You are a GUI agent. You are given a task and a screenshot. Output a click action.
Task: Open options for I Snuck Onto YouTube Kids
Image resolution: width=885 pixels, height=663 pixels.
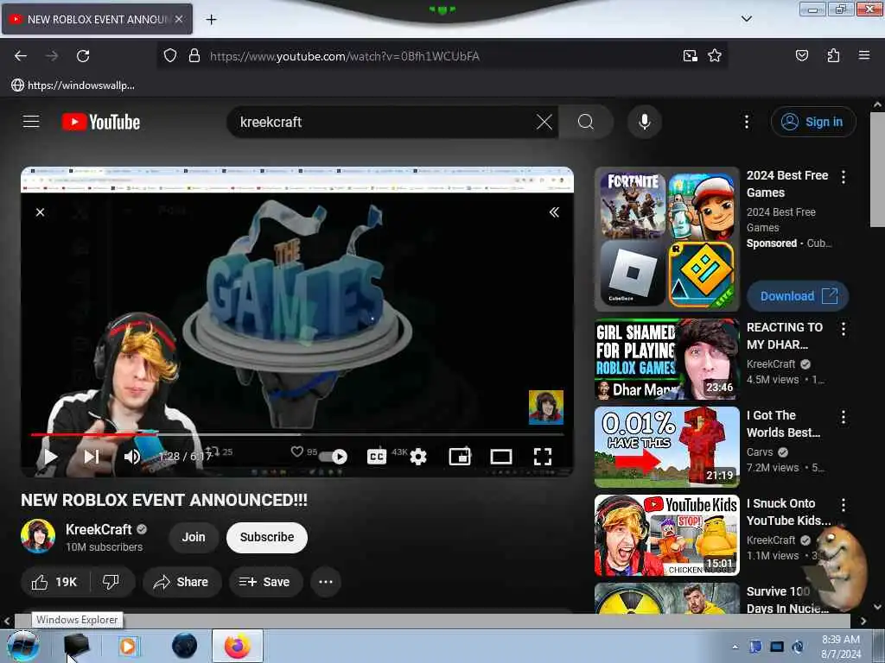[844, 504]
